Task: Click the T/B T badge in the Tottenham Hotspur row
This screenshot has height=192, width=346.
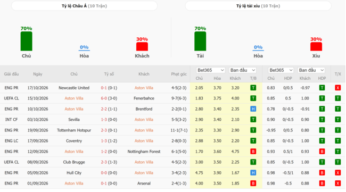Action: click(x=253, y=130)
